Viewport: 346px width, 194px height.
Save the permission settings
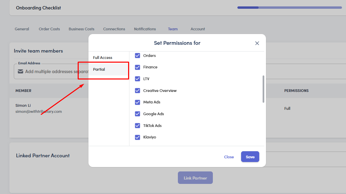250,157
